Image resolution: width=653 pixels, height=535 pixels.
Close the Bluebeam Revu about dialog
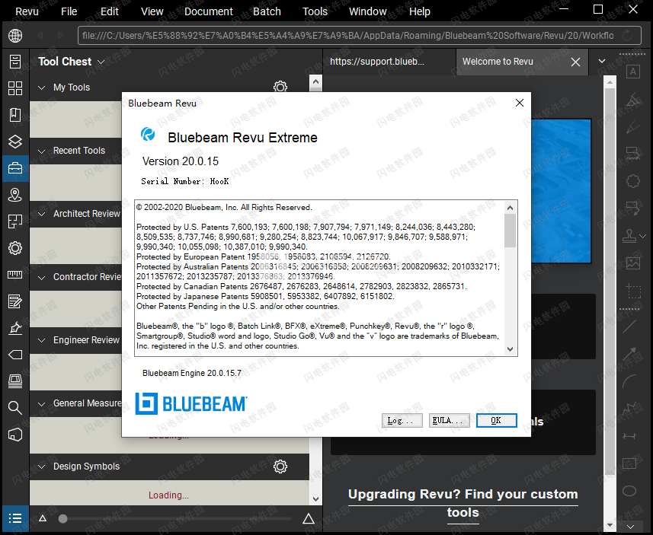pyautogui.click(x=520, y=103)
